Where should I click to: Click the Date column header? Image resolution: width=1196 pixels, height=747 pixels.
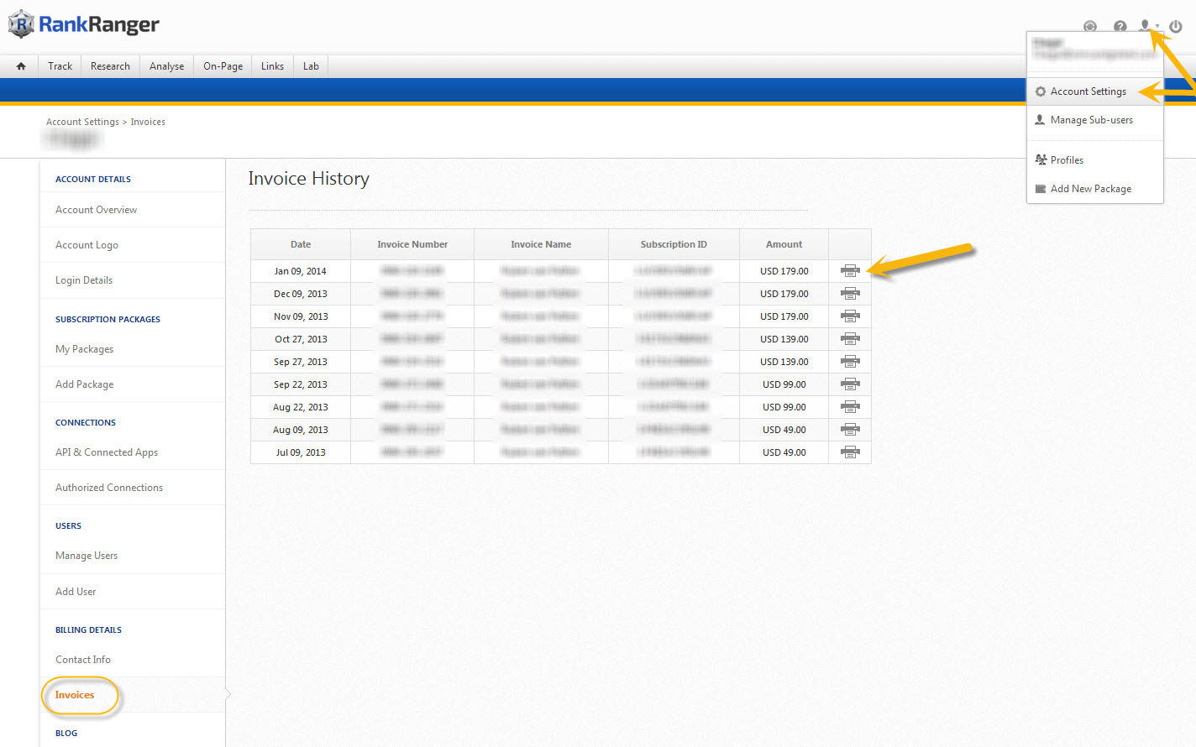301,244
